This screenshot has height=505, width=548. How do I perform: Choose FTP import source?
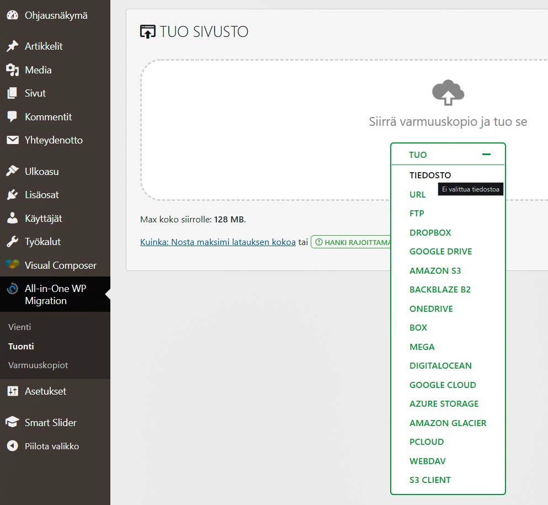417,214
